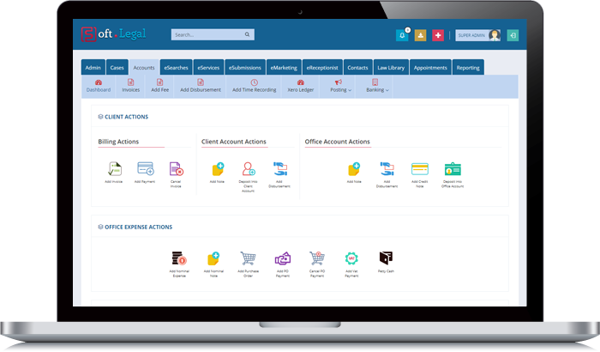Click Add Time Recording in the toolbar
Viewport: 600px width, 352px height.
tap(254, 86)
